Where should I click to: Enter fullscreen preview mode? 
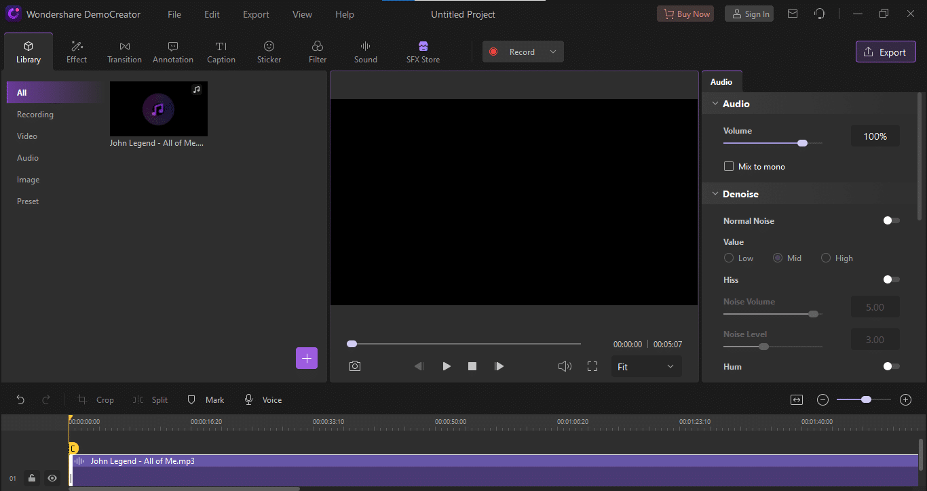tap(592, 366)
